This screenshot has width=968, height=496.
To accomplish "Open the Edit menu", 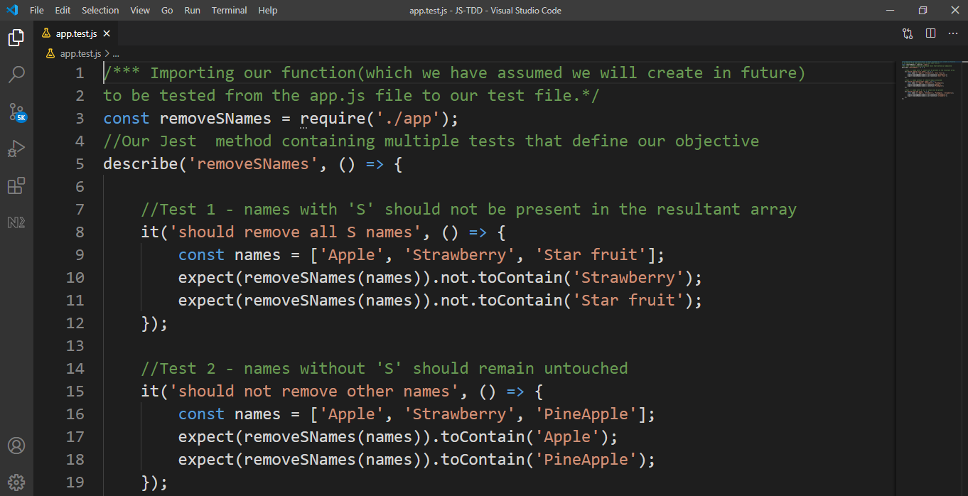I will [63, 10].
